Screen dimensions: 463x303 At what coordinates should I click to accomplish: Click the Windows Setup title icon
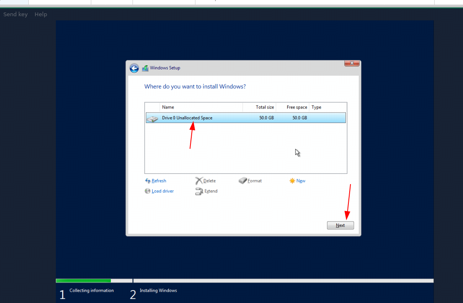pos(145,68)
